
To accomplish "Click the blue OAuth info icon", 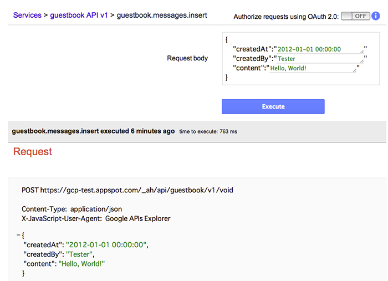I will pyautogui.click(x=376, y=16).
